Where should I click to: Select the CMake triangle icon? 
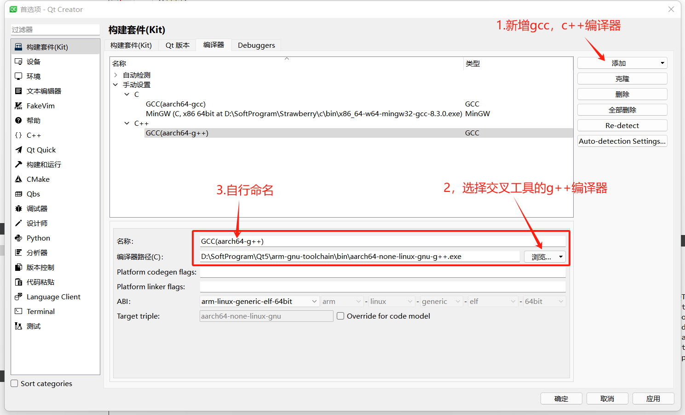(x=18, y=179)
